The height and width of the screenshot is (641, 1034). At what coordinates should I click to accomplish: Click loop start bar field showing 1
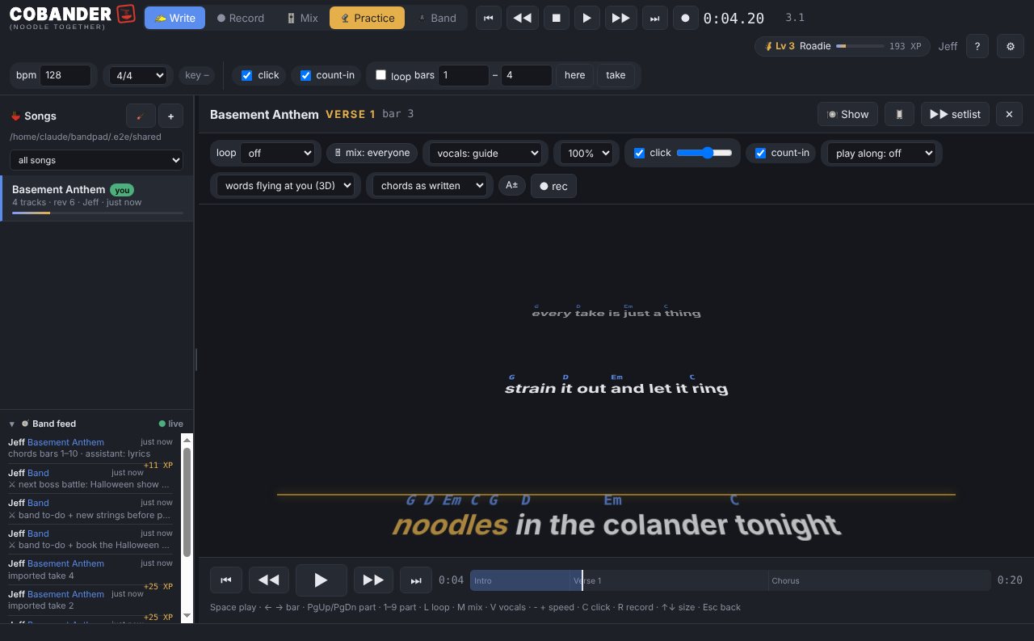tap(464, 75)
